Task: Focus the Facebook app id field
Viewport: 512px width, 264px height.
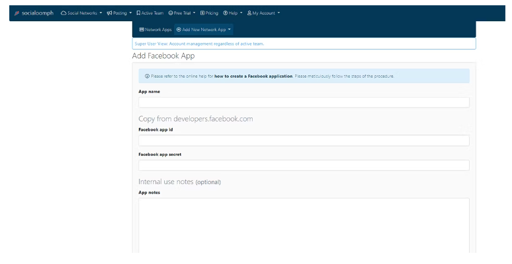Action: click(304, 141)
